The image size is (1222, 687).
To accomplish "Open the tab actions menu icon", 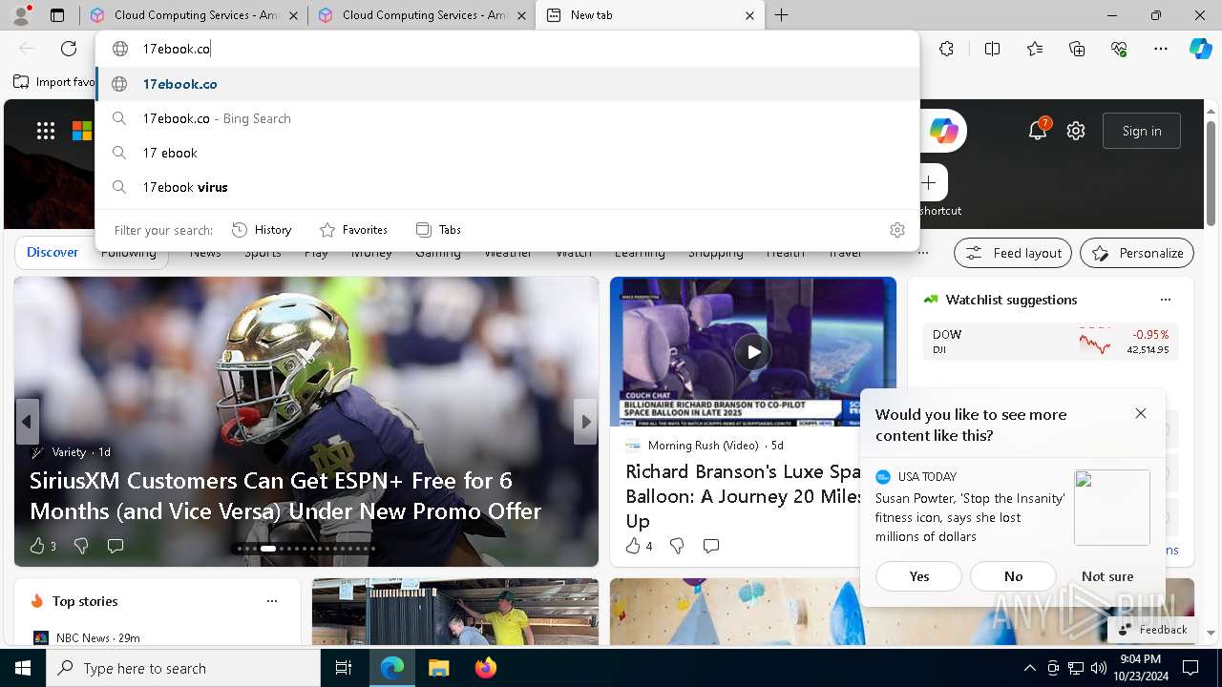I will 57,15.
